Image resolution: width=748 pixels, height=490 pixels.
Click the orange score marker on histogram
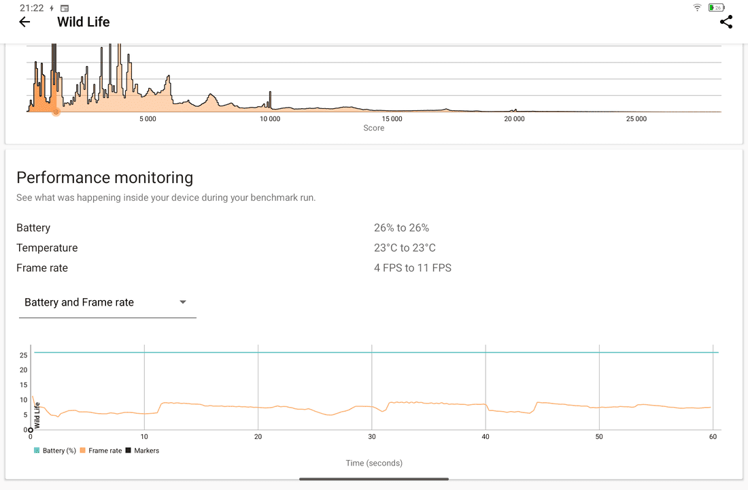tap(56, 112)
